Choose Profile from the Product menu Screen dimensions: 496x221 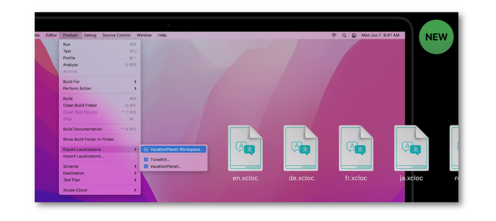(x=100, y=58)
